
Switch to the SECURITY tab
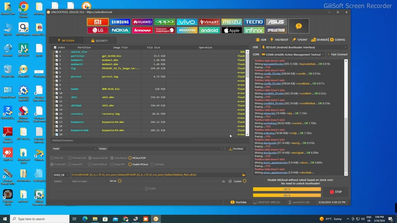[x=100, y=41]
